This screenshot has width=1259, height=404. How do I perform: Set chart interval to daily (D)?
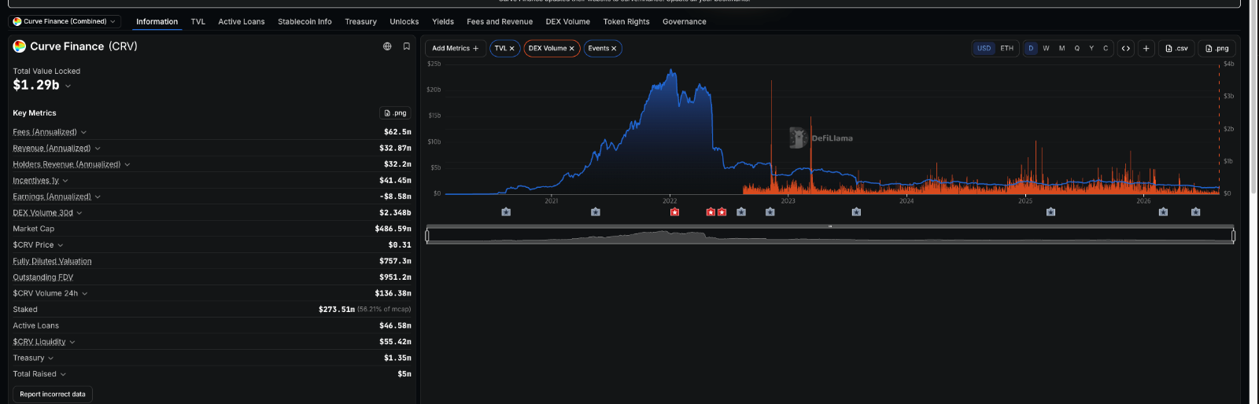click(x=1031, y=48)
